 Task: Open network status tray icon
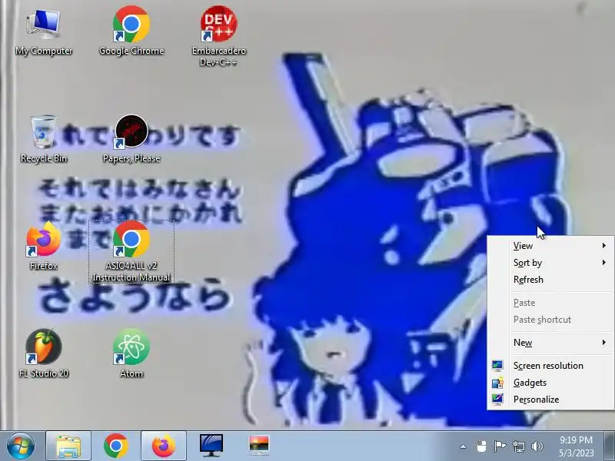pyautogui.click(x=518, y=446)
